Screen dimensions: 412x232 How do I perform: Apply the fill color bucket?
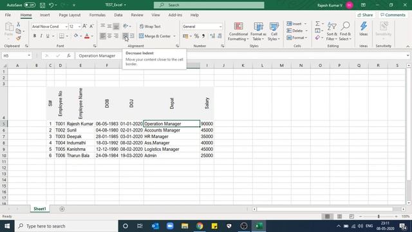pos(76,36)
